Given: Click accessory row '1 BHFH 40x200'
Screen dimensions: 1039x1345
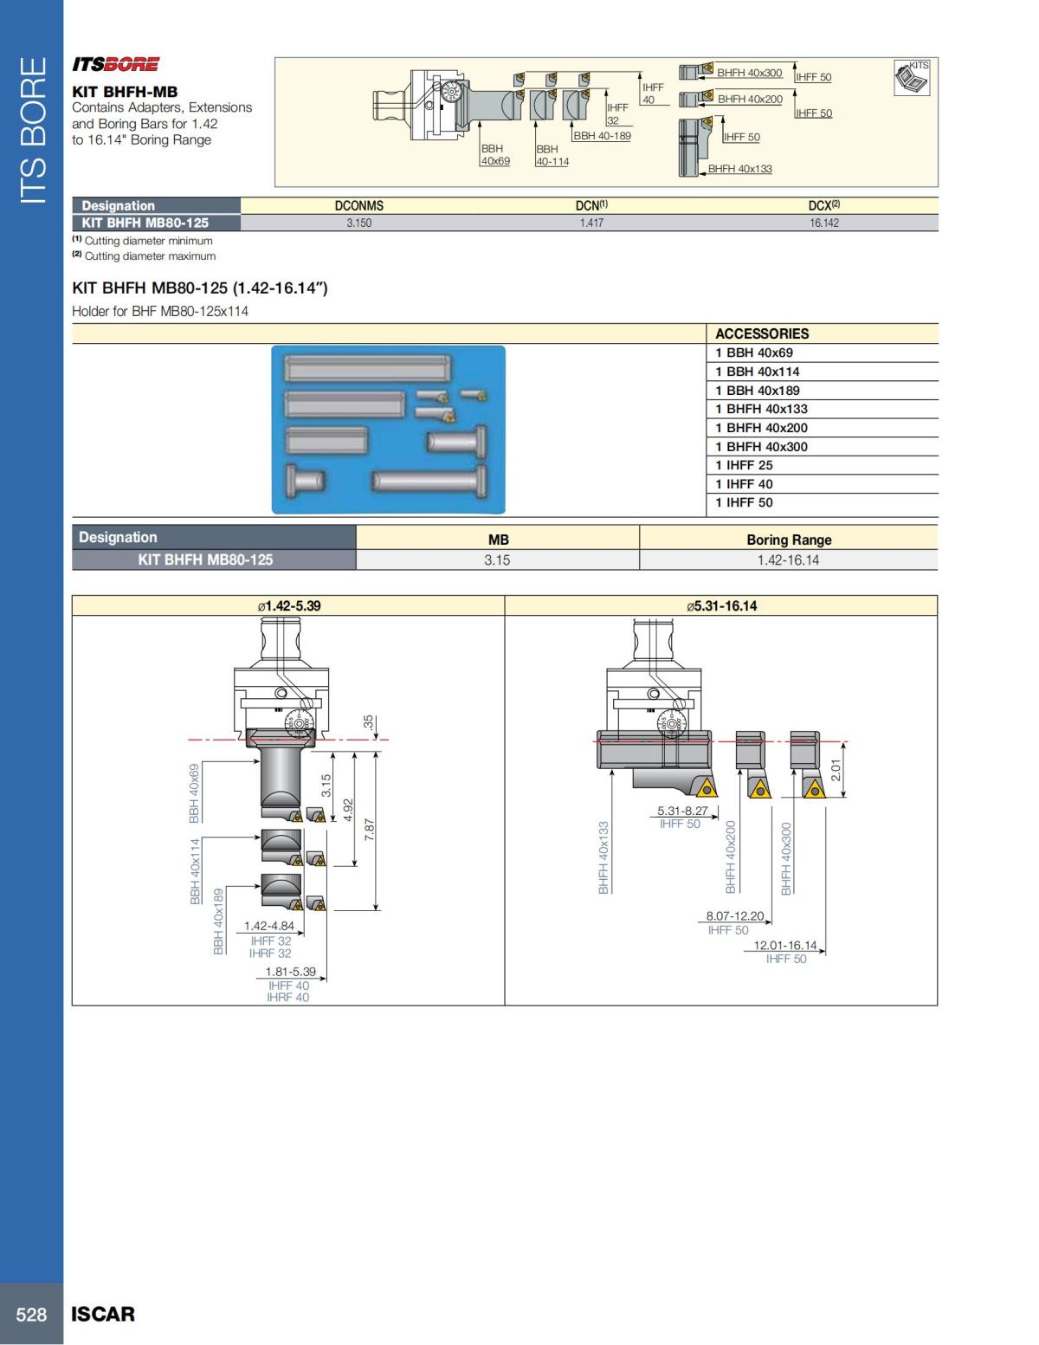Looking at the screenshot, I should point(823,428).
